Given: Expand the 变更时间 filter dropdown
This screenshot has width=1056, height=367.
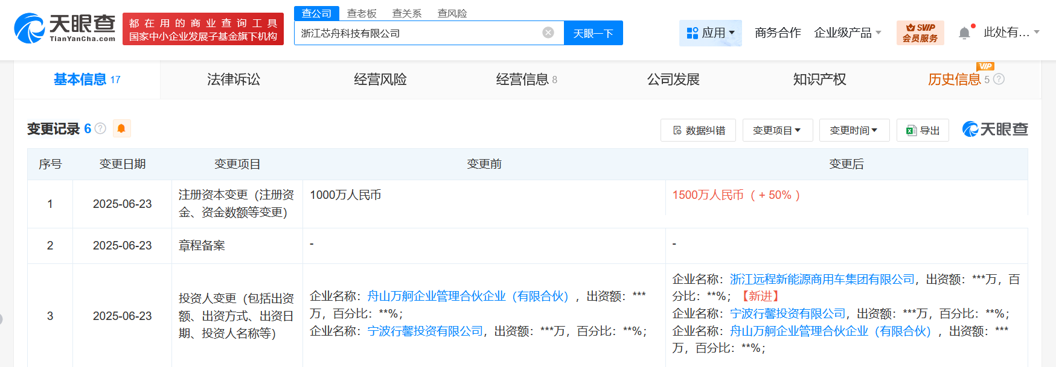Looking at the screenshot, I should 854,130.
